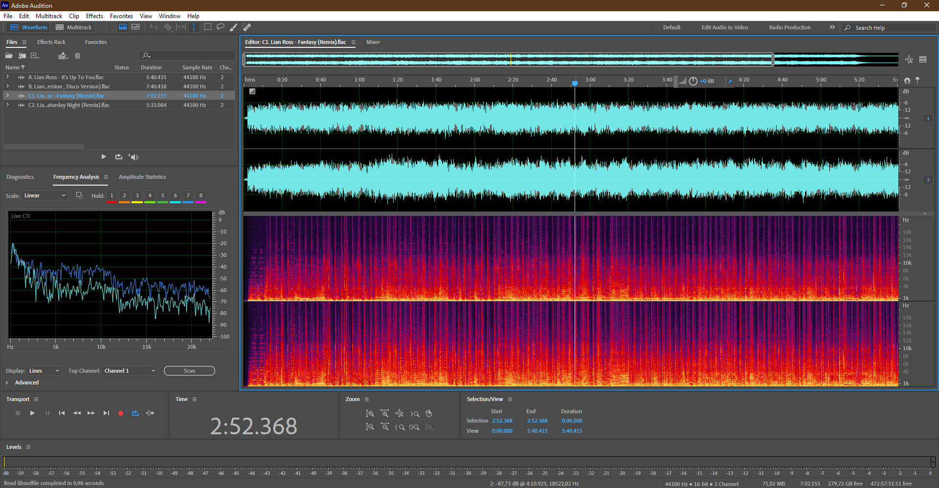The height and width of the screenshot is (488, 939).
Task: Open the Top Channel dropdown
Action: [x=130, y=371]
